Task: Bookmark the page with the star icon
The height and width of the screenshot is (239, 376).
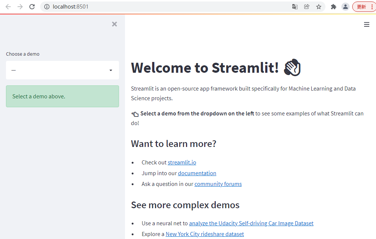Action: [319, 7]
